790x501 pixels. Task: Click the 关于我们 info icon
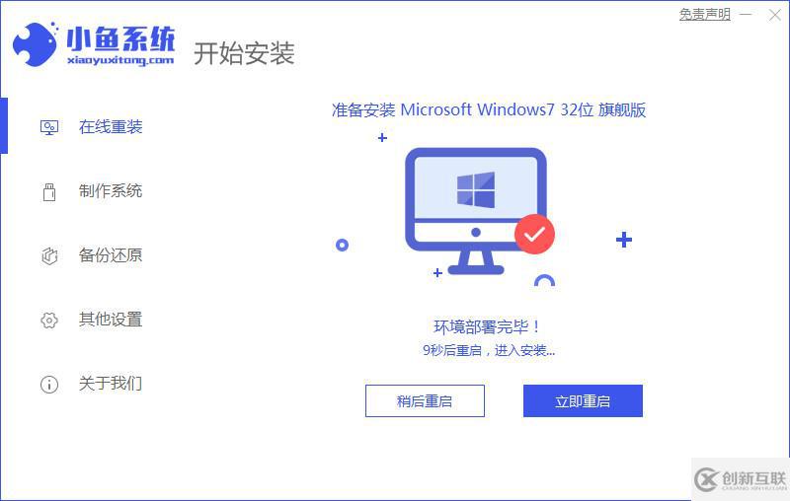[49, 385]
